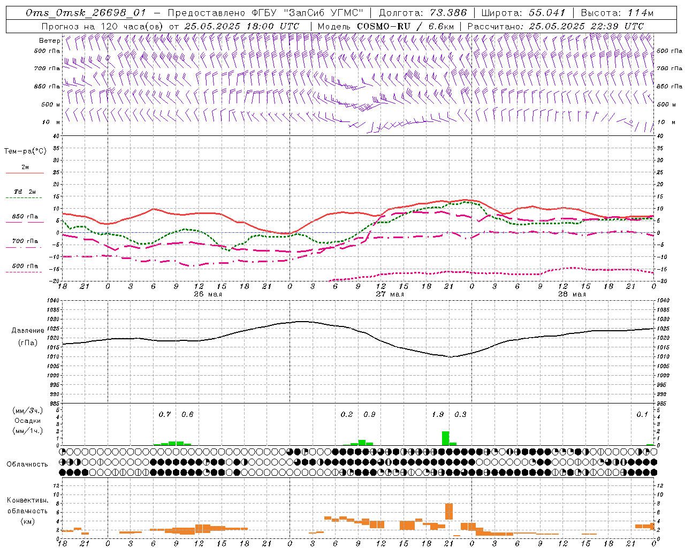Screen dimensions: 685x548
Task: Click the 850 гПа temperature legend entry
Action: pyautogui.click(x=25, y=217)
